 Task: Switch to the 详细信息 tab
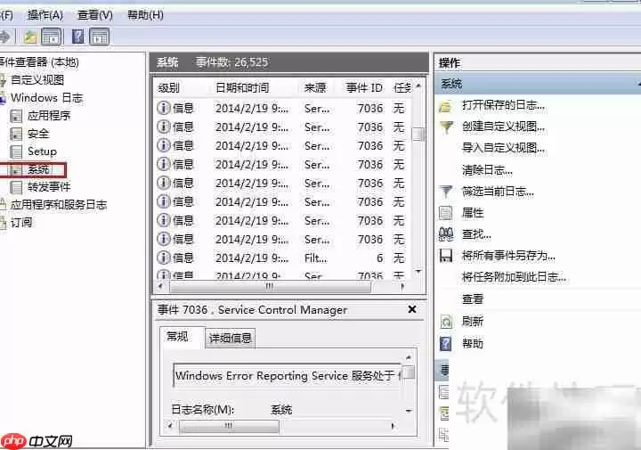(x=231, y=339)
